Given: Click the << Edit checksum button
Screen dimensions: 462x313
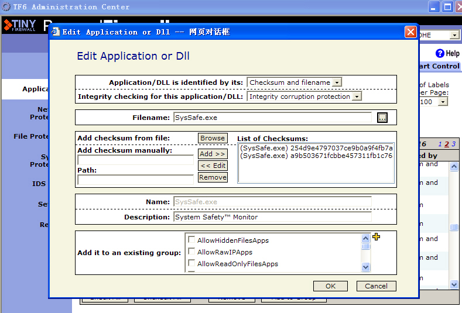Looking at the screenshot, I should [213, 166].
